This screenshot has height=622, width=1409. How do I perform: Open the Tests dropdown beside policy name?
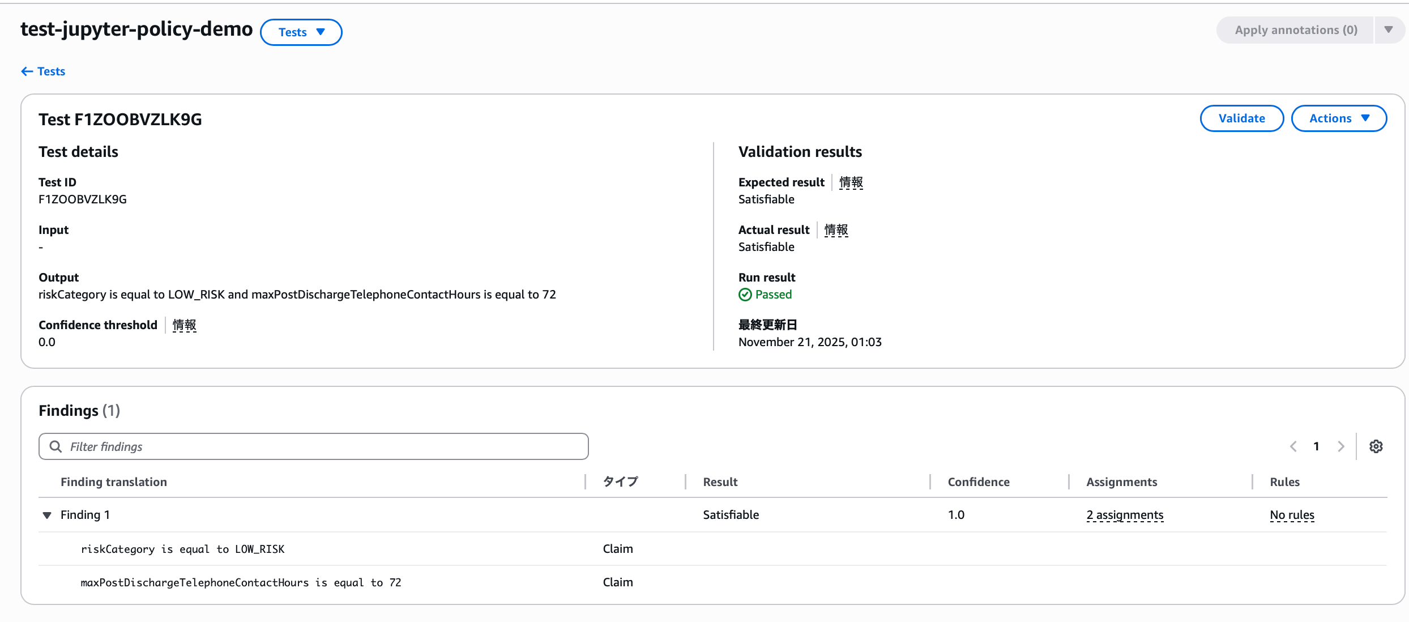301,32
